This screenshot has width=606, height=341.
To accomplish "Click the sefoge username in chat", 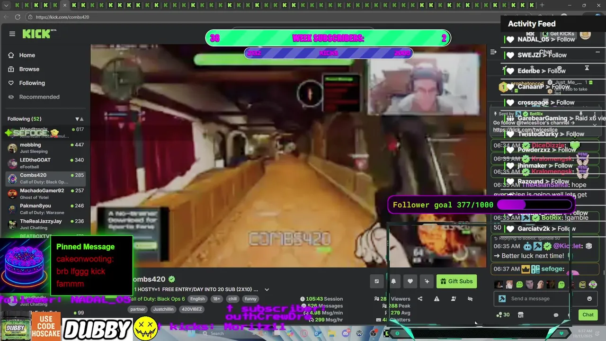I will [x=553, y=269].
